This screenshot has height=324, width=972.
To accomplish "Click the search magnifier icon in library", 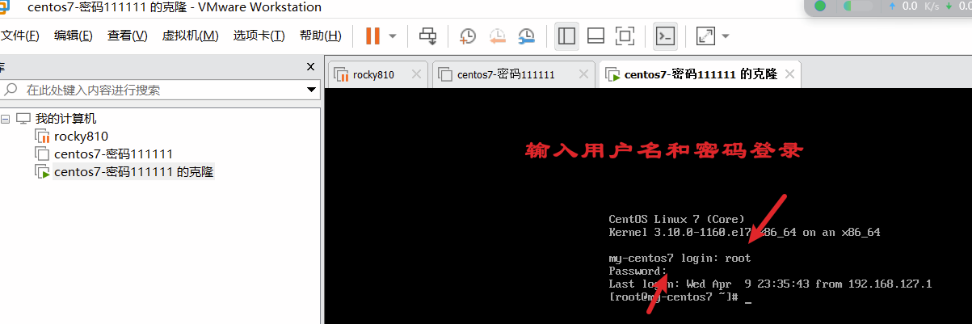I will pos(11,90).
